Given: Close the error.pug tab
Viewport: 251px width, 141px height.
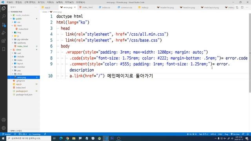Looking at the screenshot, I should coord(75,7).
